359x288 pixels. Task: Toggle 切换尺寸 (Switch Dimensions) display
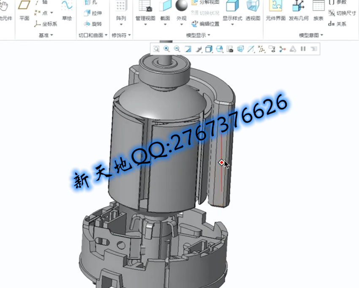[x=342, y=13]
